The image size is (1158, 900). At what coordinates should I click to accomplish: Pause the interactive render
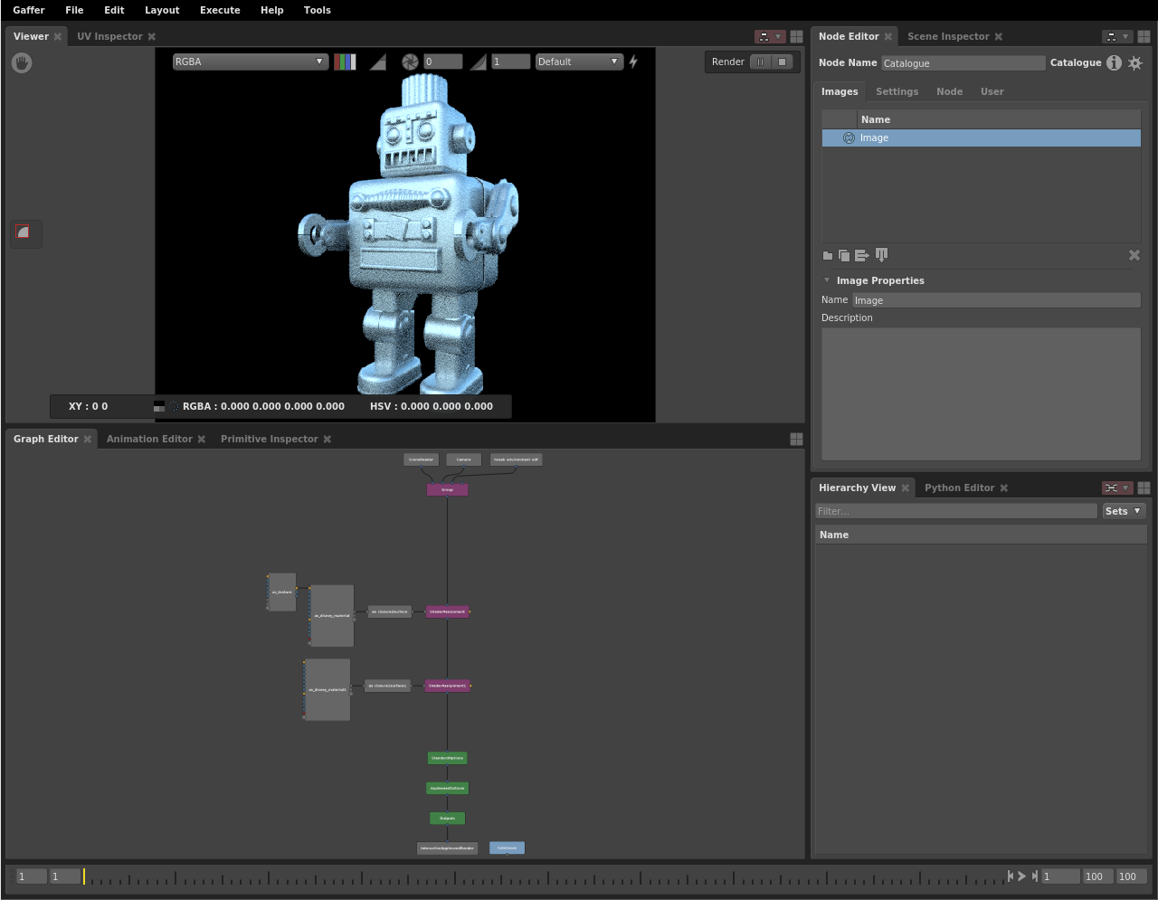pos(761,62)
